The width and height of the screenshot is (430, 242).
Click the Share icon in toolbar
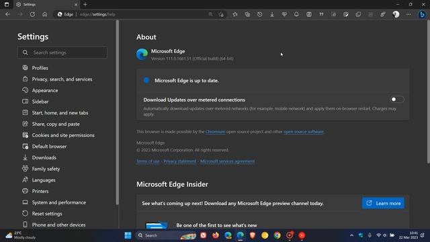click(383, 14)
